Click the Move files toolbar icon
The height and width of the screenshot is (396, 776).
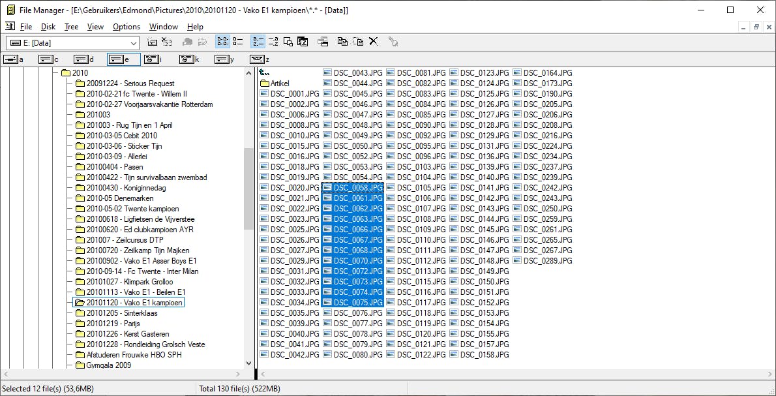(x=357, y=42)
